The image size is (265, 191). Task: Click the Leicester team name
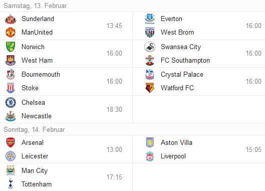click(35, 156)
